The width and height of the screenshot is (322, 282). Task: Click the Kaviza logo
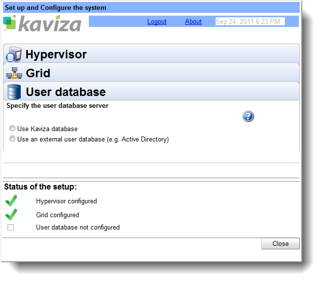click(42, 23)
